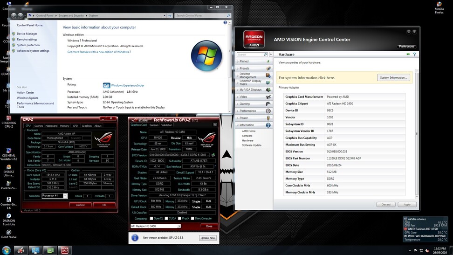This screenshot has width=453, height=255.
Task: Open CPUID ROG CPU-Z desktop shortcut
Action: [9, 122]
